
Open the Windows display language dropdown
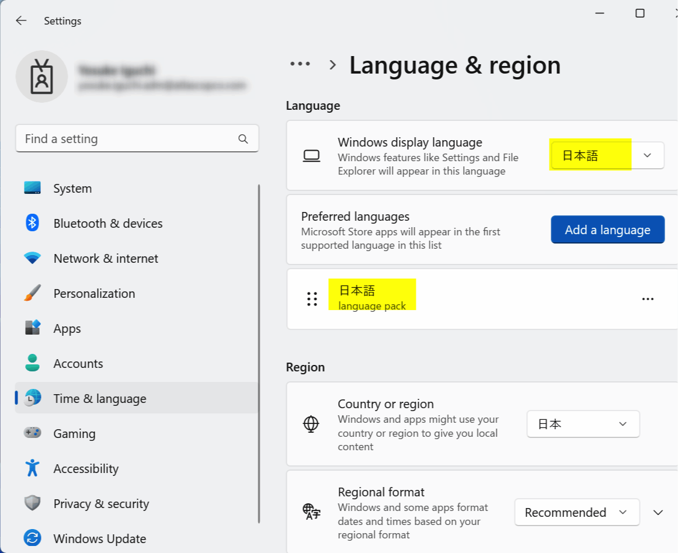pyautogui.click(x=607, y=155)
